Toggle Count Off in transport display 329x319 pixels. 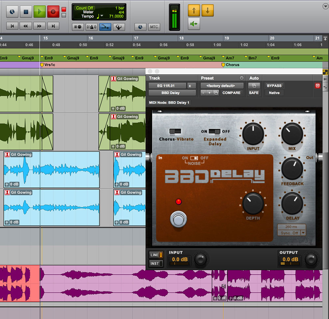(x=85, y=8)
